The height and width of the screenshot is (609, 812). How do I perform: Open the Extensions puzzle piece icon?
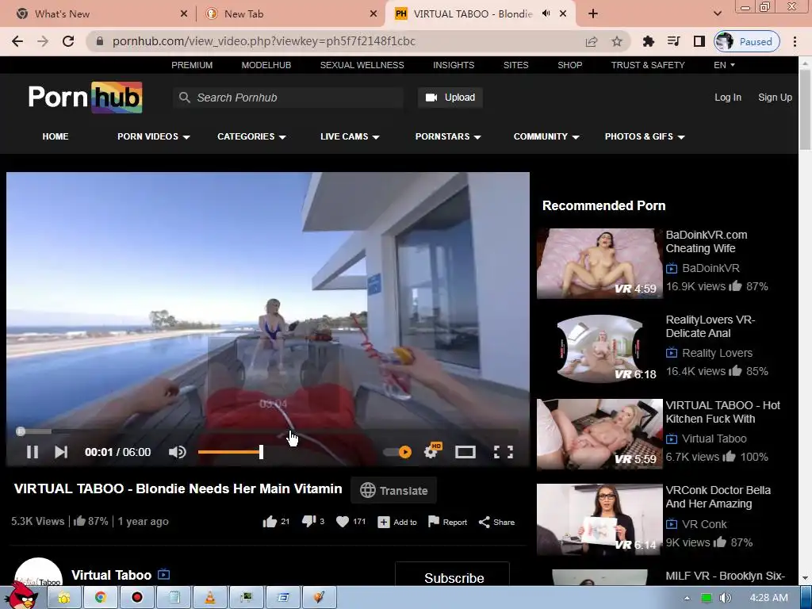pyautogui.click(x=648, y=41)
